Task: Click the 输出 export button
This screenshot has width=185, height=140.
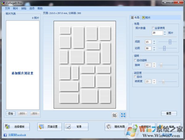Action: [x=169, y=127]
